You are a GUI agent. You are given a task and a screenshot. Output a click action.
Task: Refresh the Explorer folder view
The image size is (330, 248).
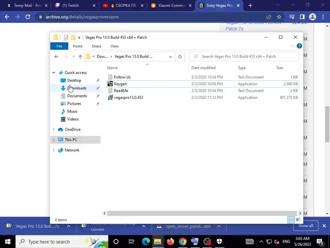180,57
